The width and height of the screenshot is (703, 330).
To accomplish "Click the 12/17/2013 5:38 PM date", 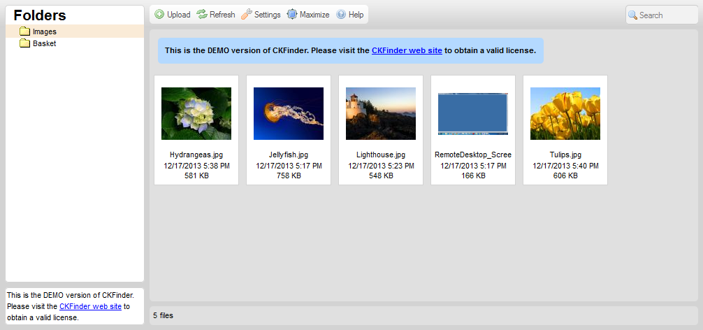I will tap(196, 166).
